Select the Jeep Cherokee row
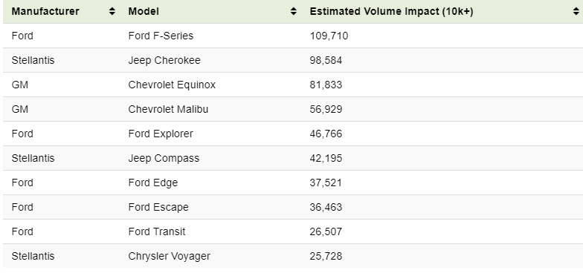Image resolution: width=583 pixels, height=273 pixels. pyautogui.click(x=293, y=61)
